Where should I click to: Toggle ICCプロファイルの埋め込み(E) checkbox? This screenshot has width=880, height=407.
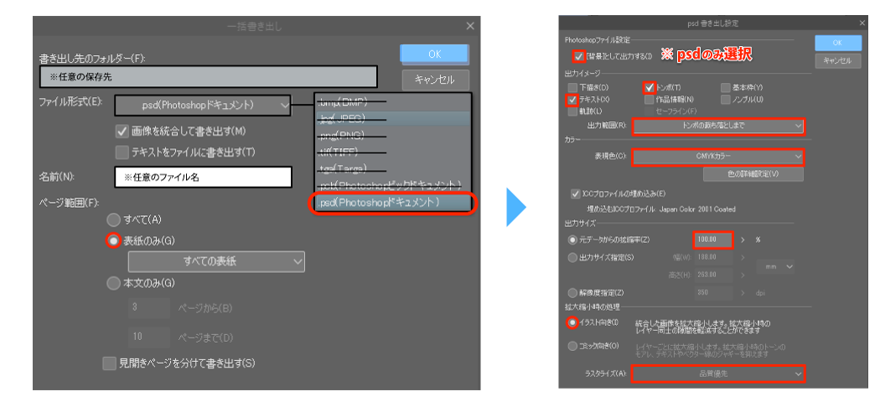tap(575, 194)
